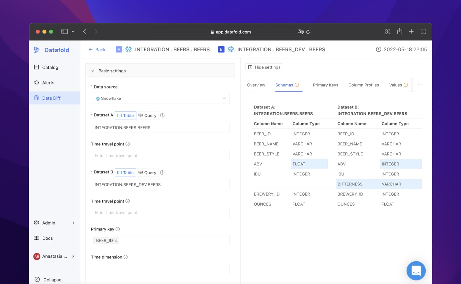Viewport: 461px width, 284px height.
Task: Click the clock icon next to timestamp
Action: coord(378,49)
